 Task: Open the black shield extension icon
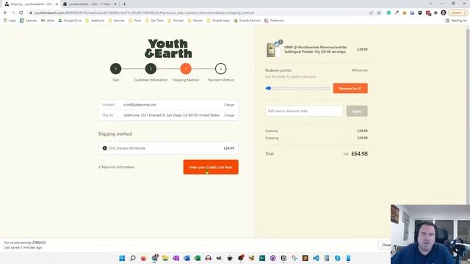coord(420,13)
